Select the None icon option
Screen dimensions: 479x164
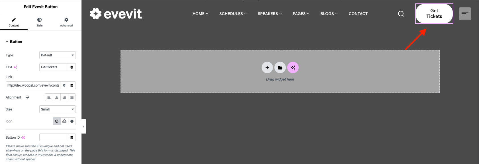[x=57, y=121]
